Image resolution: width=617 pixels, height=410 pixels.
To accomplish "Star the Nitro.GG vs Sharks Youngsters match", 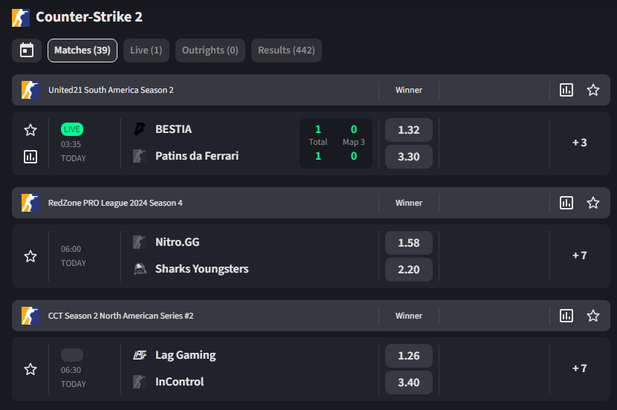I will coord(30,256).
